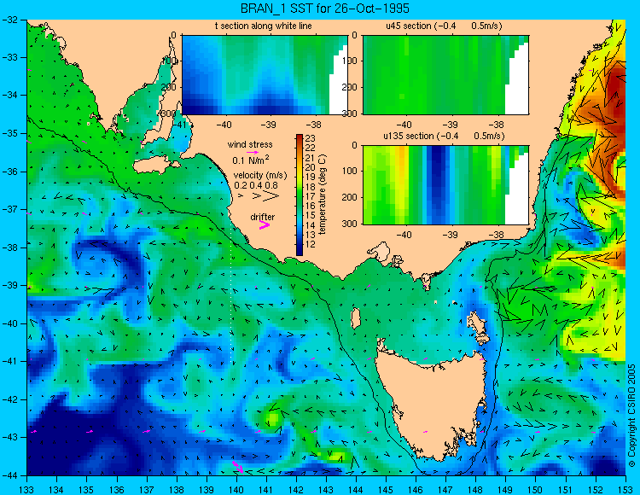The width and height of the screenshot is (640, 495).
Task: Click colorbar tick label '23'
Action: (x=311, y=139)
